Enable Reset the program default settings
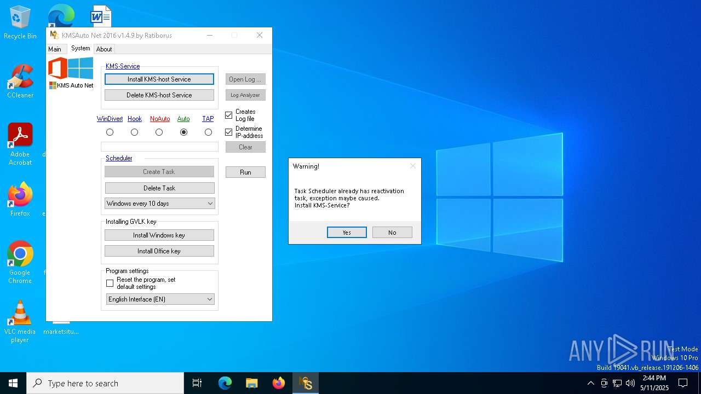The width and height of the screenshot is (701, 394). point(110,283)
